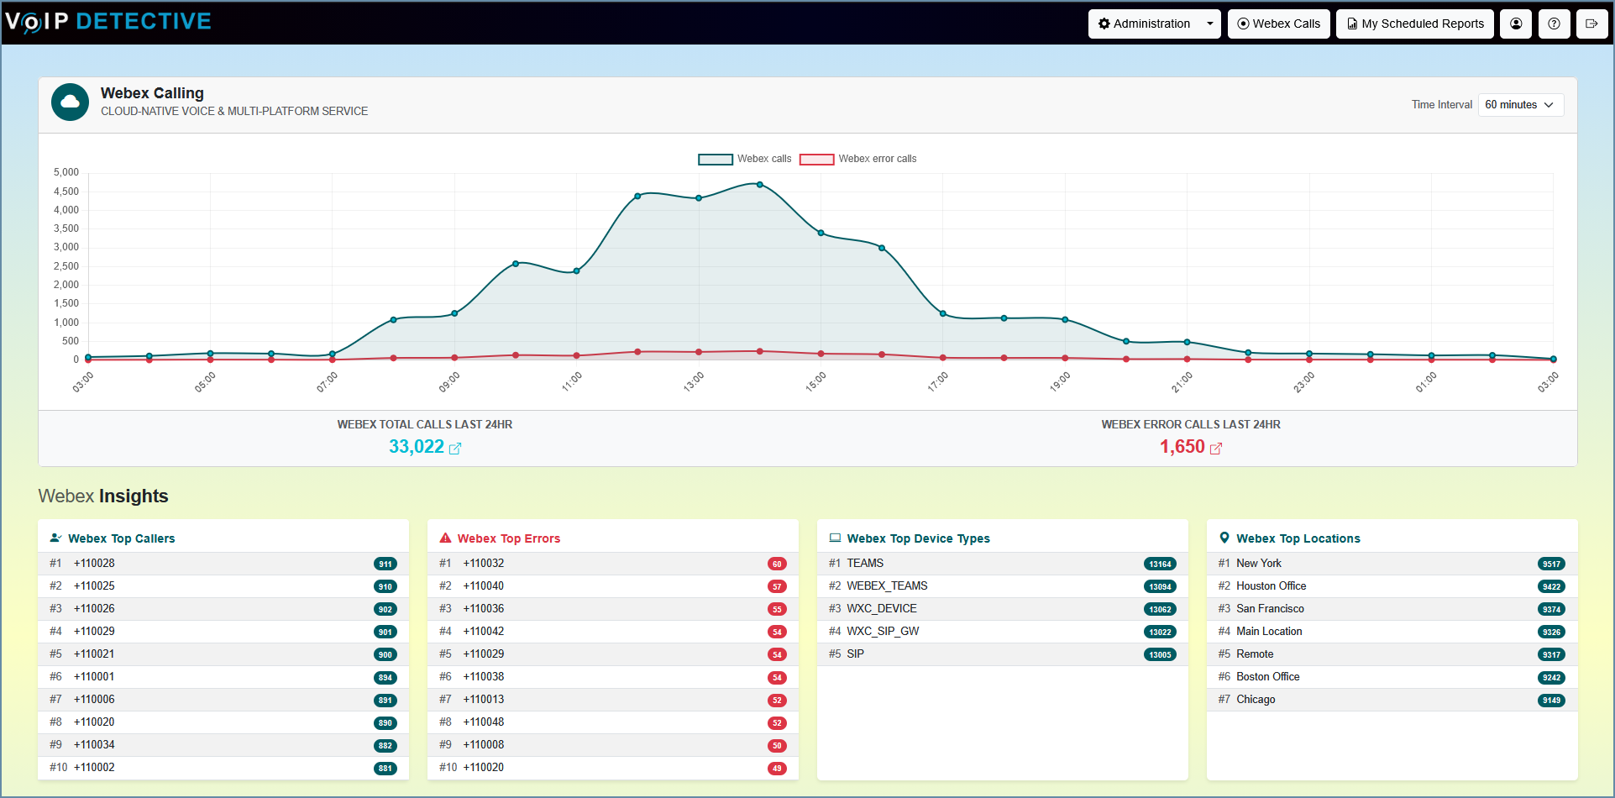This screenshot has width=1615, height=798.
Task: Click the peak data point near 14:00
Action: [760, 184]
